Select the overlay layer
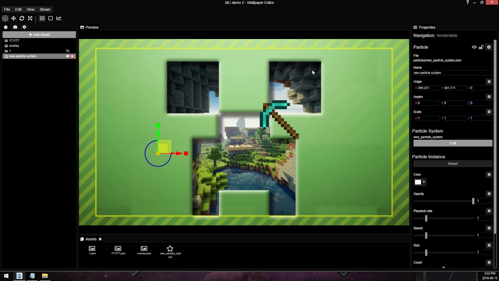Image resolution: width=499 pixels, height=281 pixels. point(39,46)
